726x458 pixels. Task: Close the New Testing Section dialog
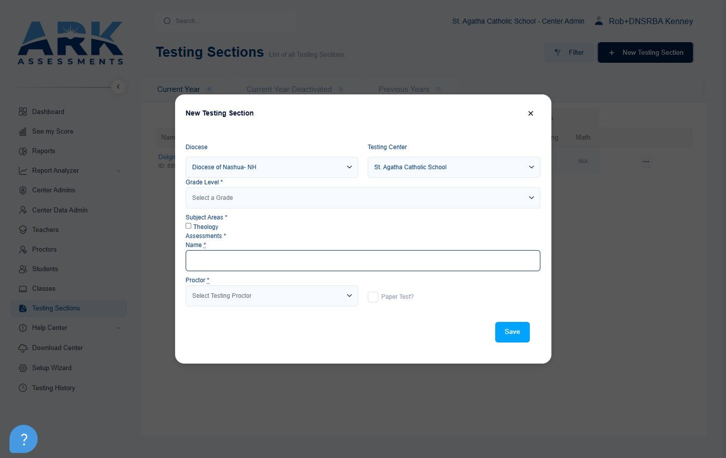530,113
